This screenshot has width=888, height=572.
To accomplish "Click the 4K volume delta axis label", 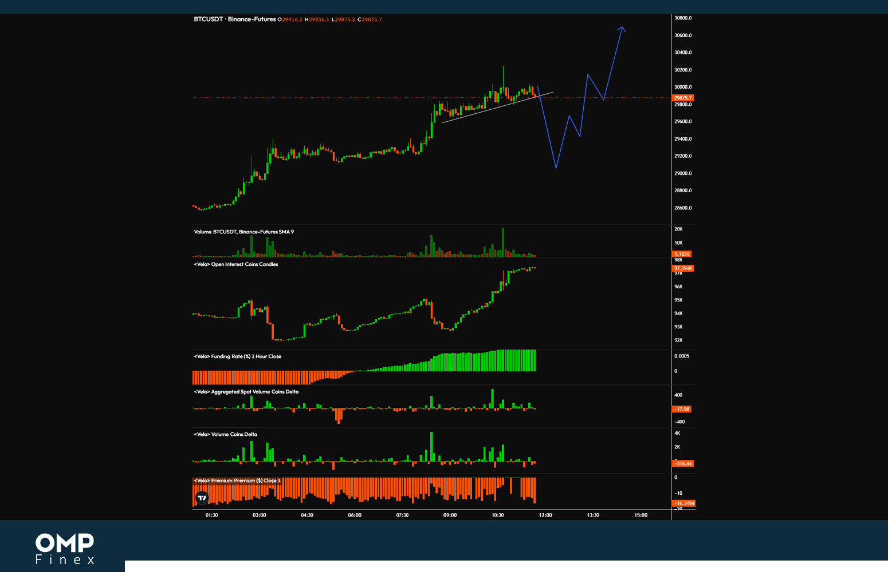I will [x=677, y=433].
